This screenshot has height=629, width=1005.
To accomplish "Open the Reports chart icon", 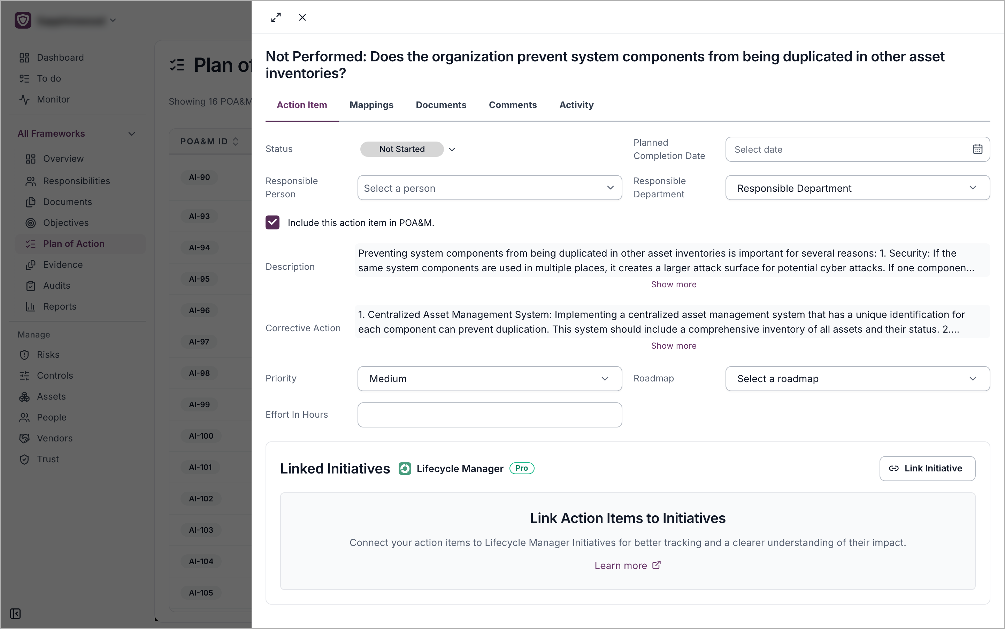I will coord(31,306).
